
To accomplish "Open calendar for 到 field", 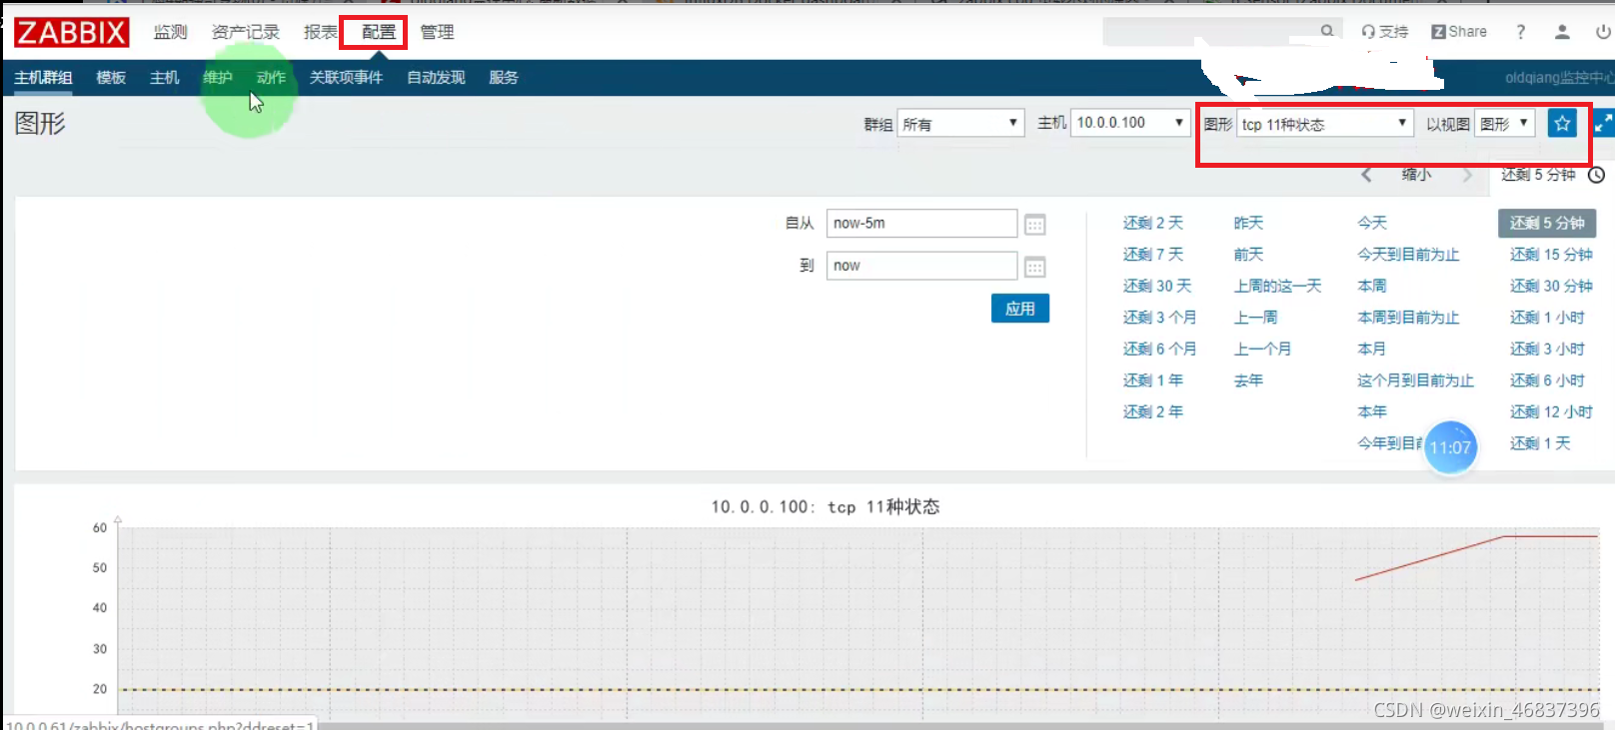I will pos(1035,267).
